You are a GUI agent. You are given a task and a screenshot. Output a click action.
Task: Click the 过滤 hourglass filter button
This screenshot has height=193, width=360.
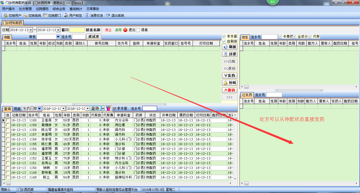point(230,54)
